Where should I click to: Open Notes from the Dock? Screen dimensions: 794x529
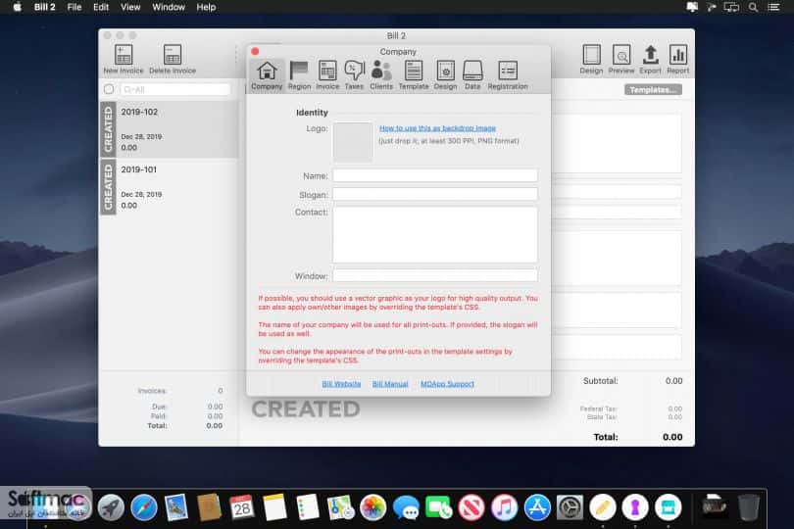[275, 507]
